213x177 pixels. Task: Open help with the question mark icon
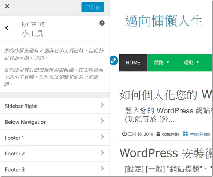pyautogui.click(x=102, y=23)
